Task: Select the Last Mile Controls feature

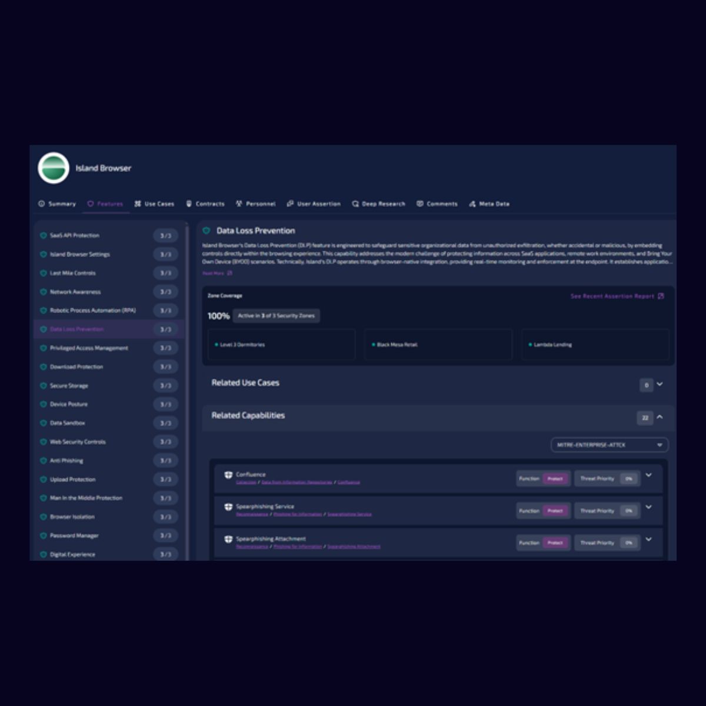Action: click(109, 273)
